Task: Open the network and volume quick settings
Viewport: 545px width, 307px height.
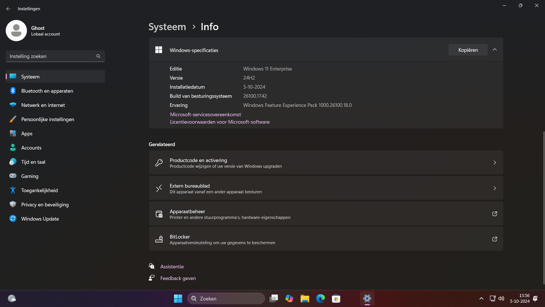Action: [497, 298]
